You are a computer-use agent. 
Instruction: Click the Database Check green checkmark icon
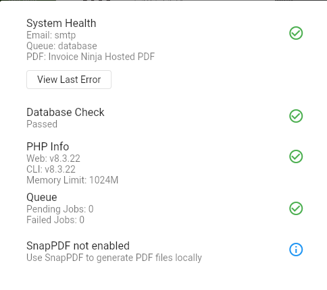pyautogui.click(x=296, y=116)
